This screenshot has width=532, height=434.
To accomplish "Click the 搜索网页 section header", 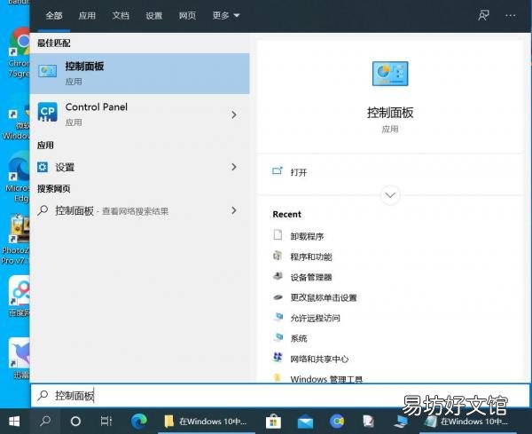I will (x=54, y=188).
